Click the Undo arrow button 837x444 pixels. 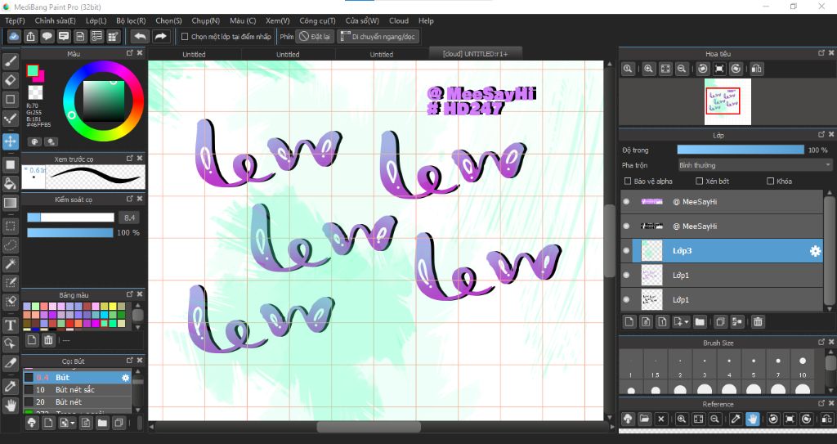click(140, 36)
